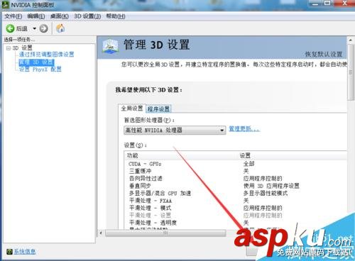The image size is (355, 261).
Task: Open 首选图形处理器 dropdown
Action: coord(175,130)
